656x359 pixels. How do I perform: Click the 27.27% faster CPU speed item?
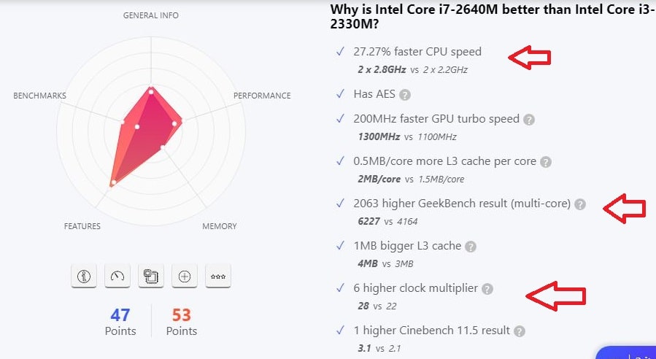(x=417, y=52)
